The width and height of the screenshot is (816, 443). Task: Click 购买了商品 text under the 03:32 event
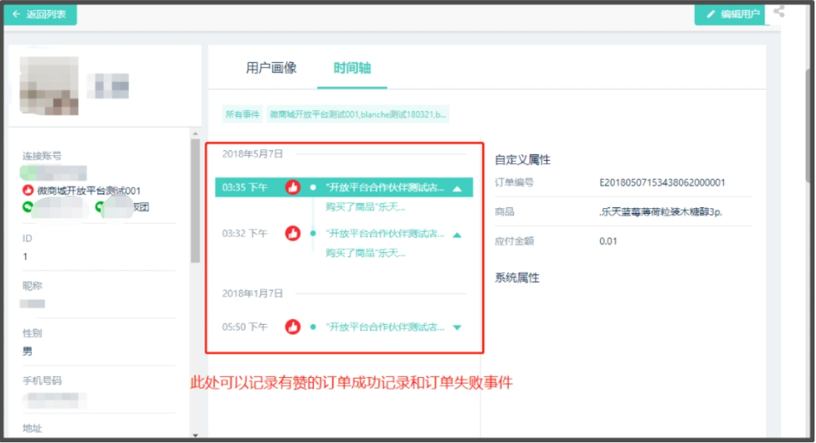[365, 253]
